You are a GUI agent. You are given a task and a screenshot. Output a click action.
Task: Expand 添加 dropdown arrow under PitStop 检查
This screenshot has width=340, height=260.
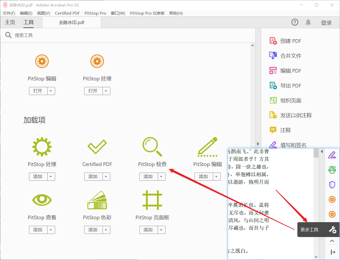coord(161,177)
